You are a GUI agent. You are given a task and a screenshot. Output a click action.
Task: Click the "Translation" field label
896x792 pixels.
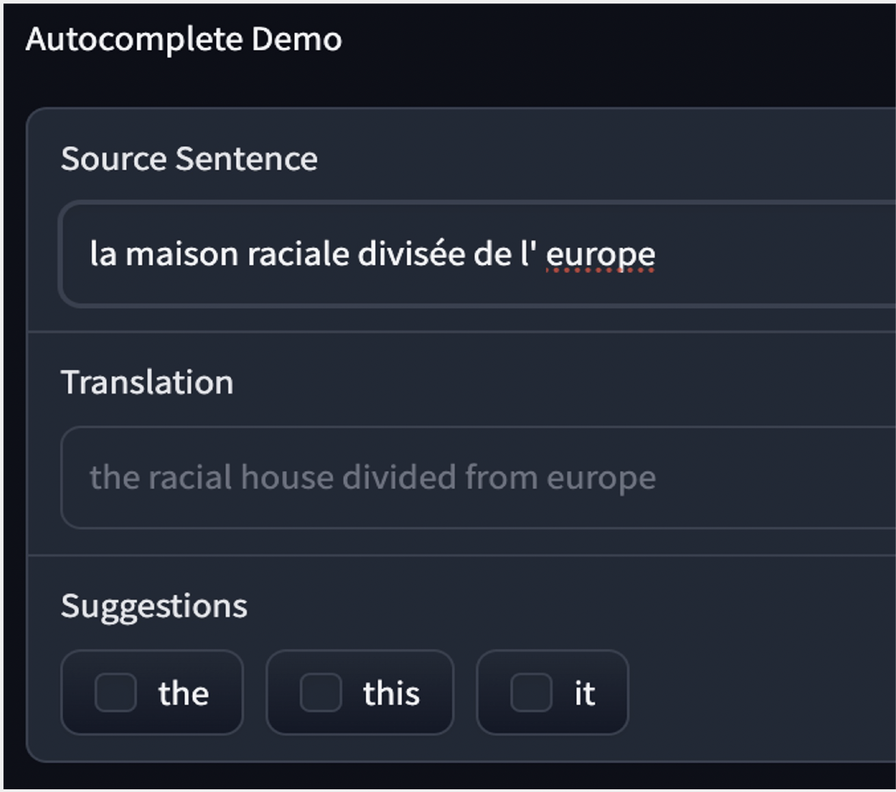coord(147,382)
